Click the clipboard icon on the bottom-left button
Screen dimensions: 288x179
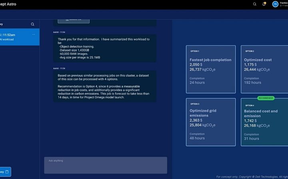[x=7, y=172]
